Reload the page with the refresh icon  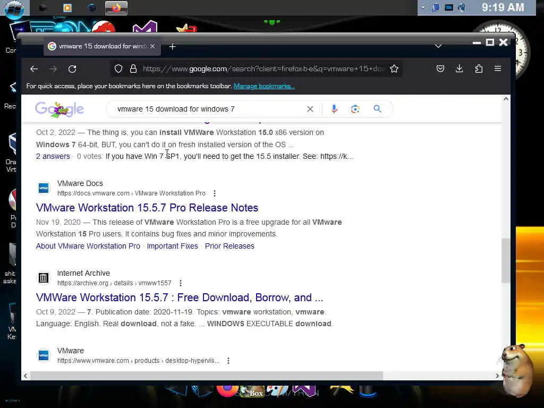72,69
